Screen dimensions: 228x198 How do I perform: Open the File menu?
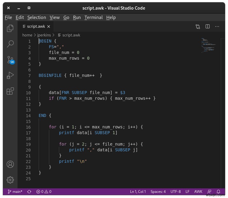[x=8, y=17]
